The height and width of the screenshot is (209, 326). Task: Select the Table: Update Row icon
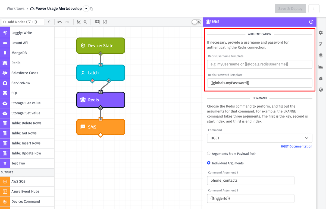[x=5, y=153]
